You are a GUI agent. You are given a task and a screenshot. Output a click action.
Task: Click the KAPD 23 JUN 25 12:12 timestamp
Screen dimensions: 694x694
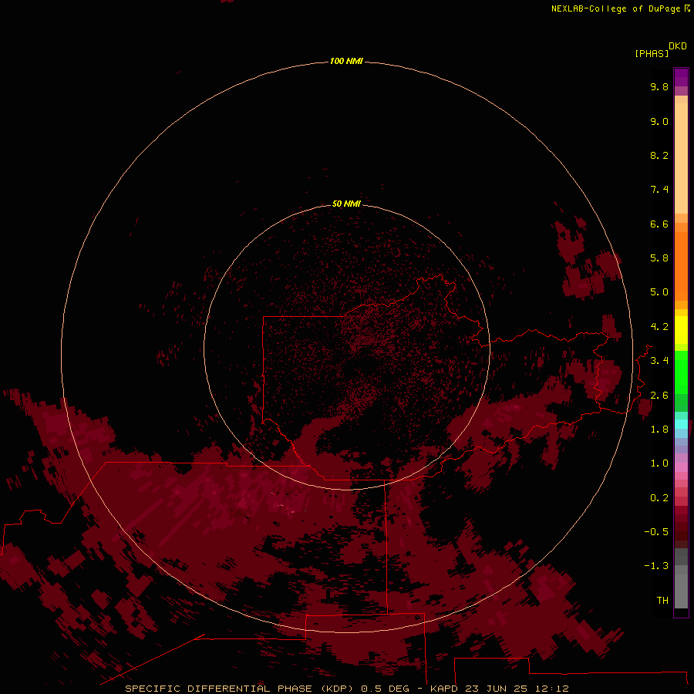click(499, 689)
